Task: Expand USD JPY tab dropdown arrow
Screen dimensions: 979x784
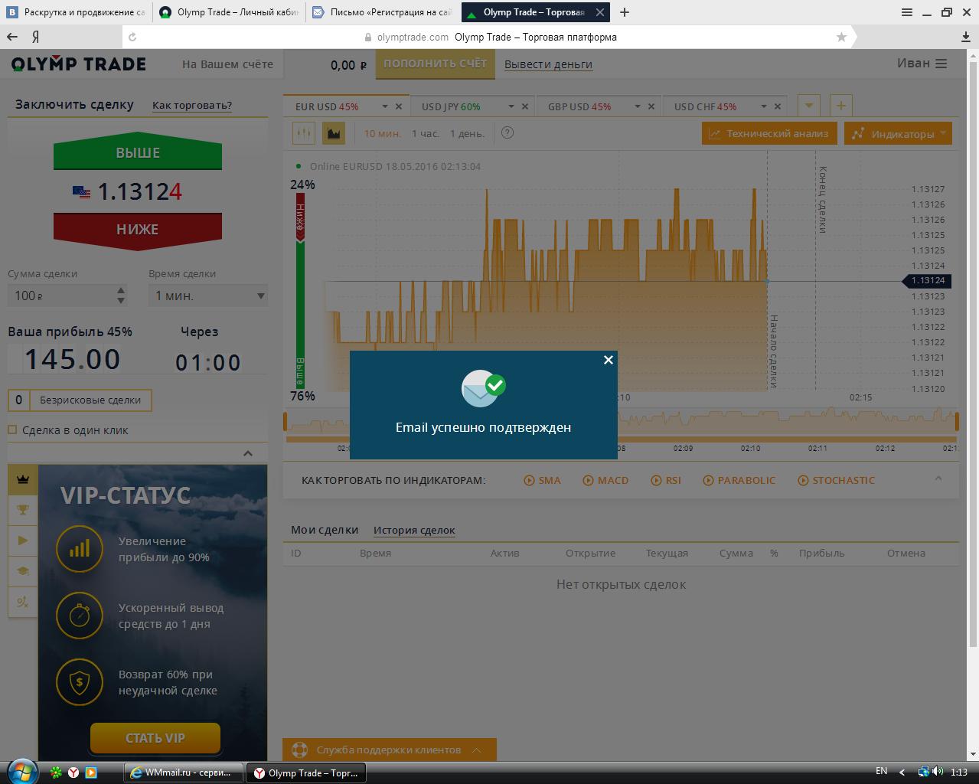Action: tap(511, 106)
